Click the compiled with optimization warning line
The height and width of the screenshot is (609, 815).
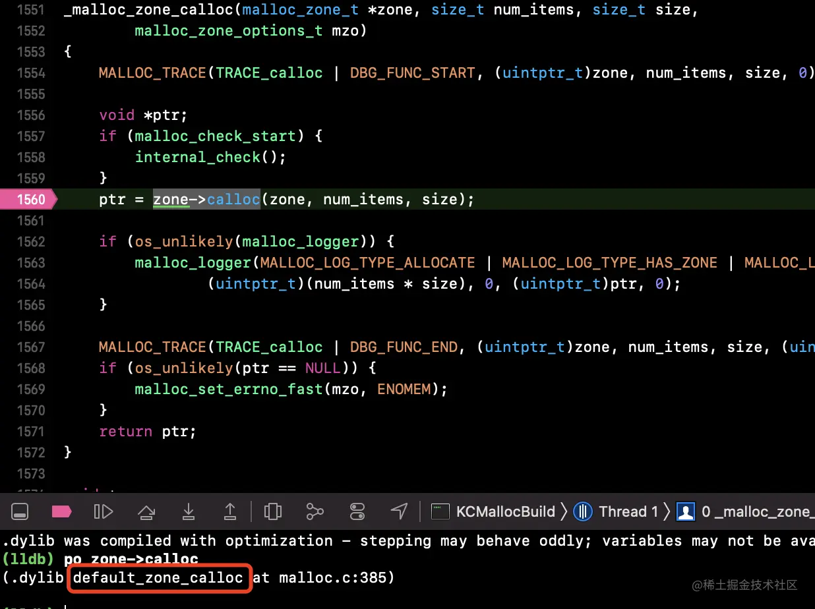tap(407, 540)
